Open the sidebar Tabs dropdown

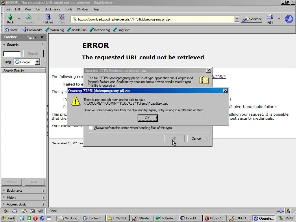[x=32, y=37]
